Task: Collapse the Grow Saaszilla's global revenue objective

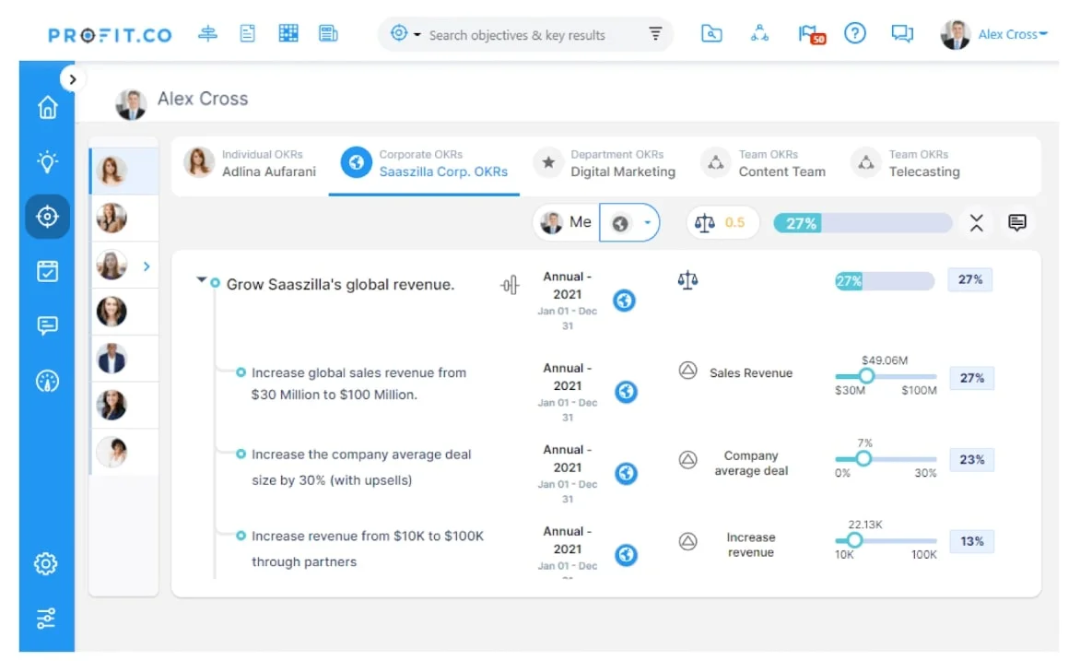Action: pos(200,279)
